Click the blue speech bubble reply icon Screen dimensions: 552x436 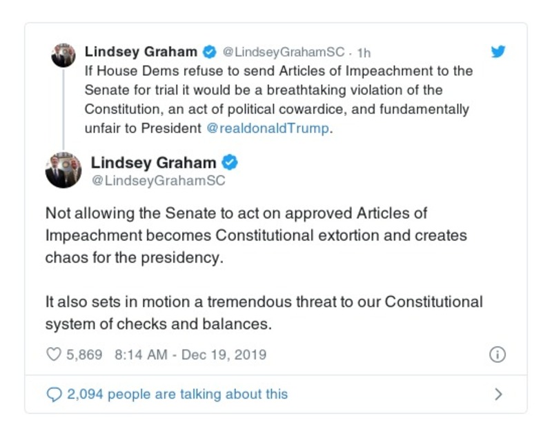(54, 394)
